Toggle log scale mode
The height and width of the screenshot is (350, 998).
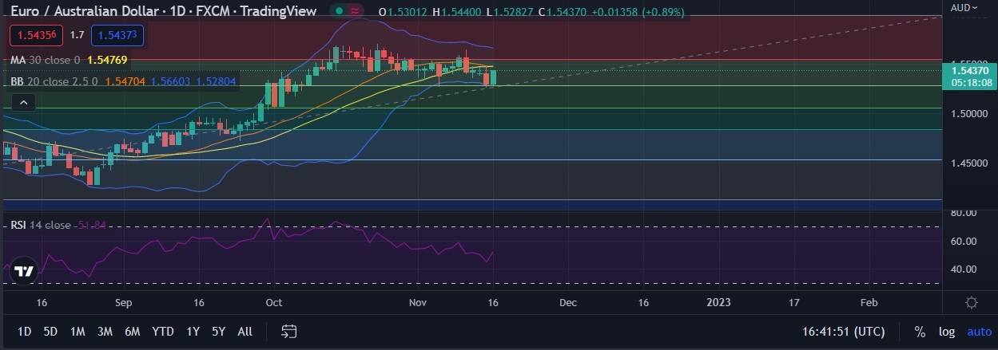click(x=946, y=331)
